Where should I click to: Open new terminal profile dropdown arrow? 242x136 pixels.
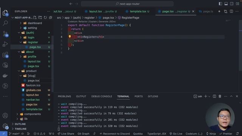[x=209, y=96]
